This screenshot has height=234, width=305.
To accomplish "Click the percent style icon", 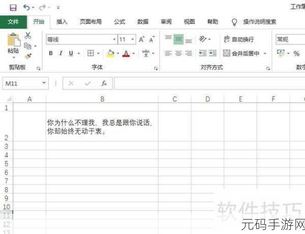I will [x=296, y=53].
